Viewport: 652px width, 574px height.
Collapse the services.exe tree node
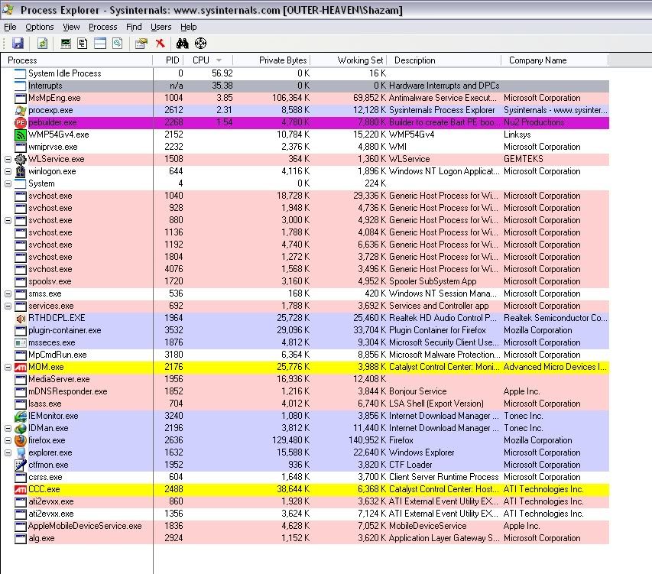[8, 306]
